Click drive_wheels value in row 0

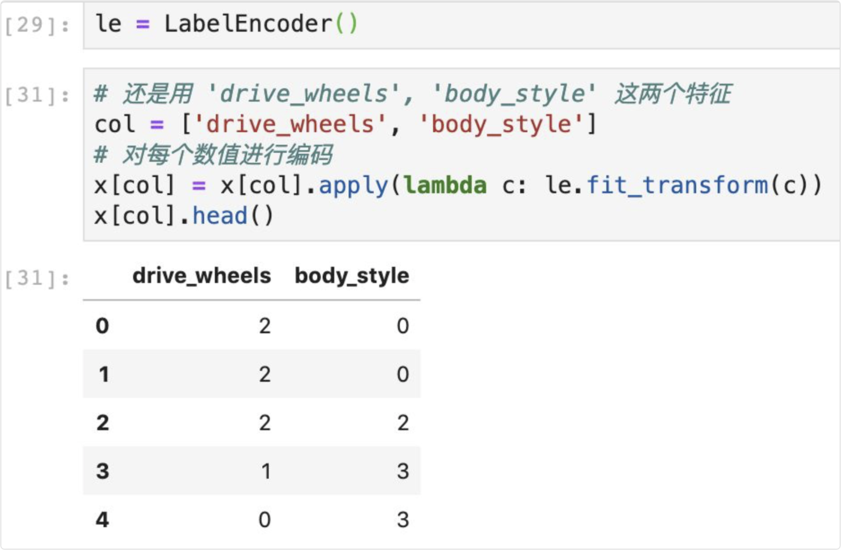coord(265,326)
